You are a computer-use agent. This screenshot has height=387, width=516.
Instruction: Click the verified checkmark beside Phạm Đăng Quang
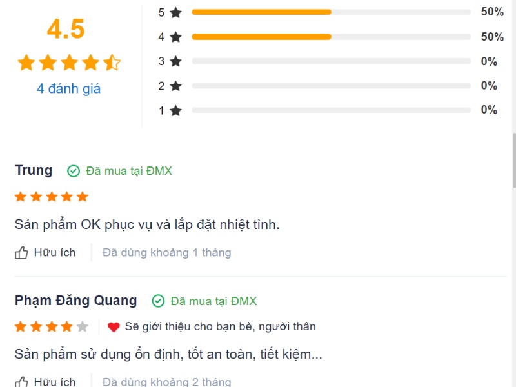point(158,301)
